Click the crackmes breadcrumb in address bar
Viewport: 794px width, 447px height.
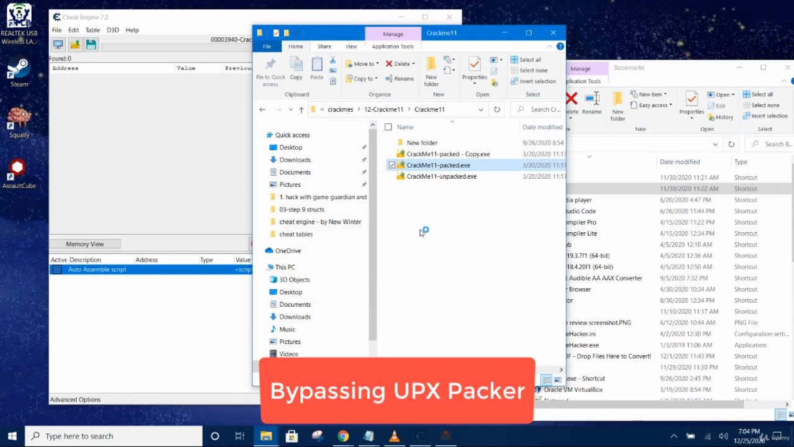341,110
